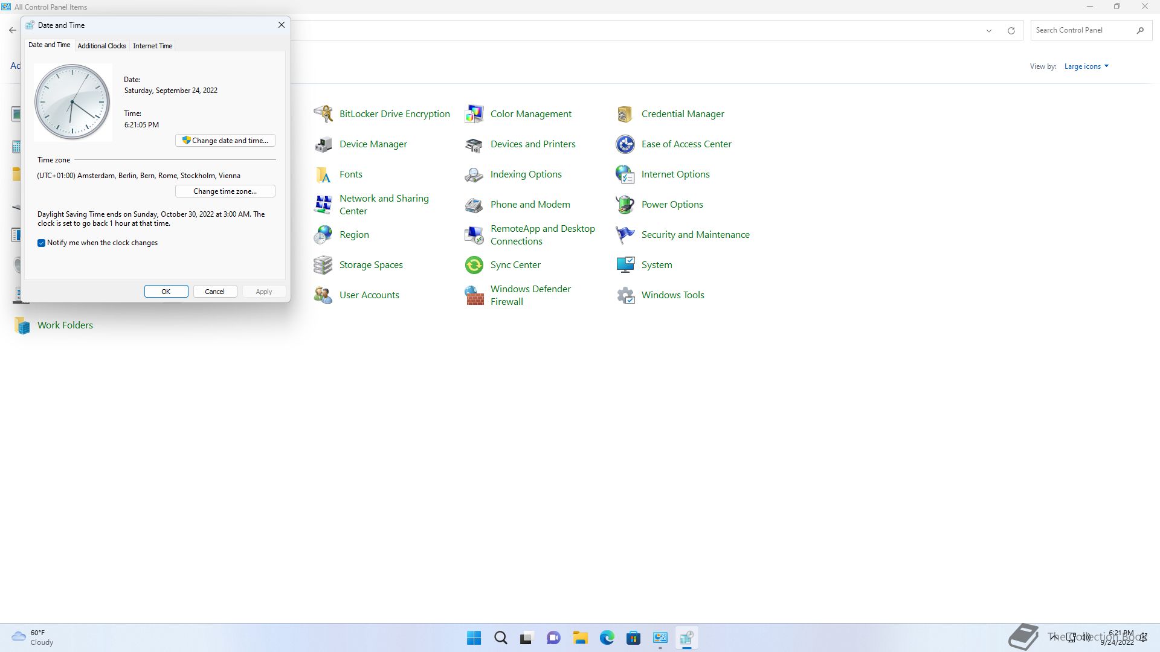This screenshot has width=1160, height=652.
Task: Open Network and Sharing Center icon
Action: [x=323, y=204]
